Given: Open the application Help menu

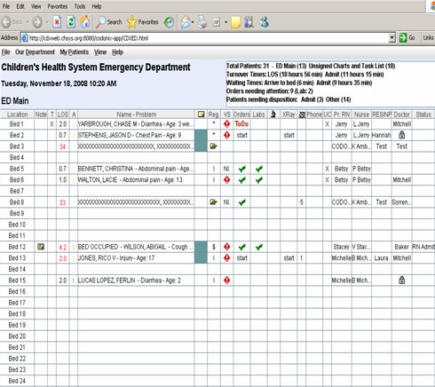Looking at the screenshot, I should (x=117, y=52).
